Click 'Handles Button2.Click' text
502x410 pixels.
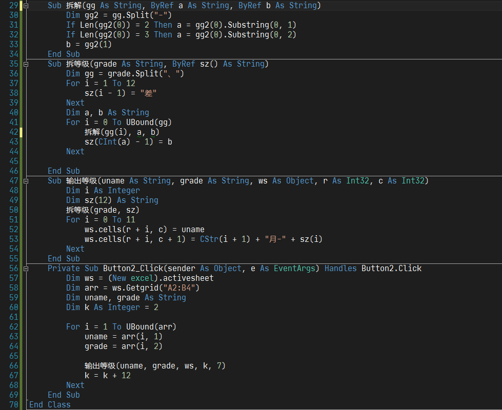(373, 269)
